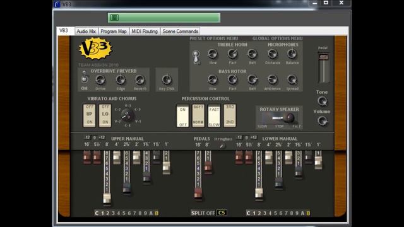Click the Bass Rotor Fast knob
404x227 pixels.
click(232, 80)
